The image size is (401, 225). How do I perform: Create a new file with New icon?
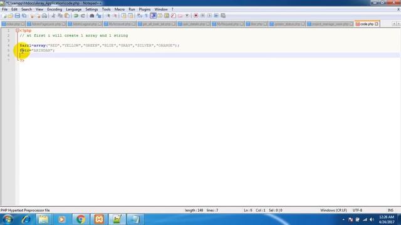[x=4, y=16]
